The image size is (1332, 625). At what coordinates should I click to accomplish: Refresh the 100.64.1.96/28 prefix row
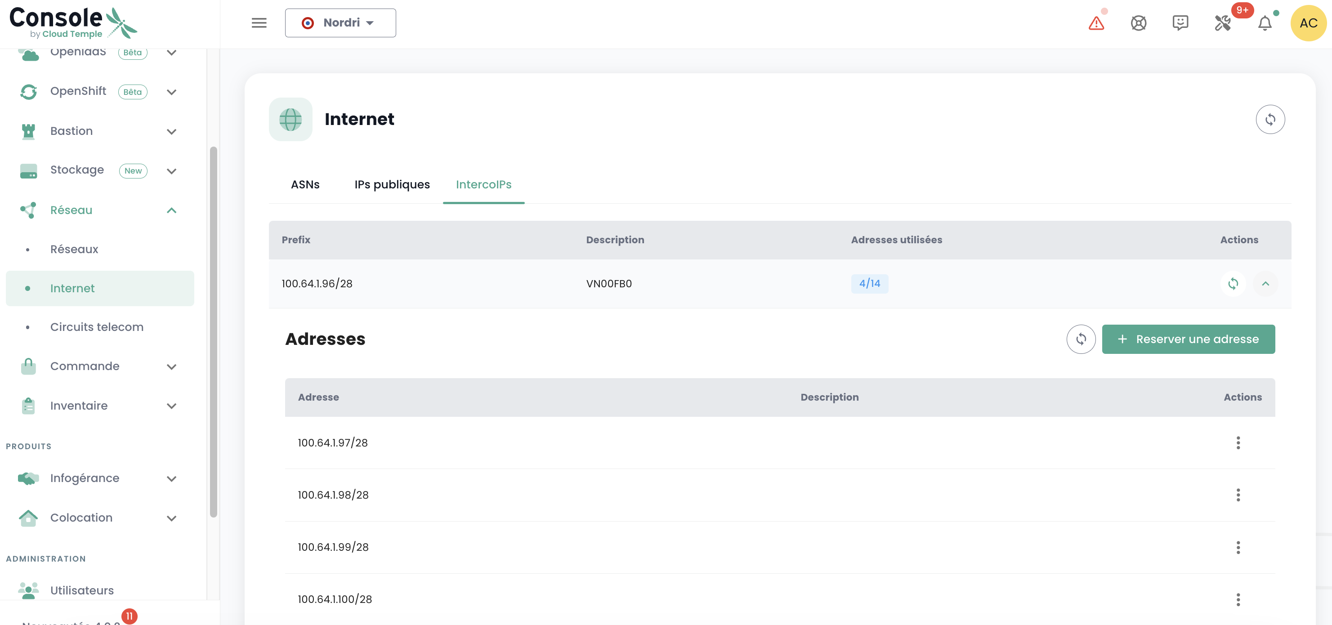click(x=1233, y=283)
